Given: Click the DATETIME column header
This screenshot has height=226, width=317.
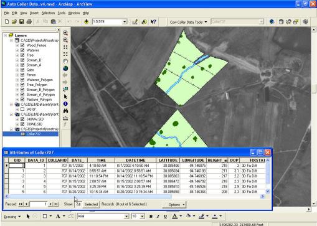Looking at the screenshot, I should pyautogui.click(x=136, y=161).
